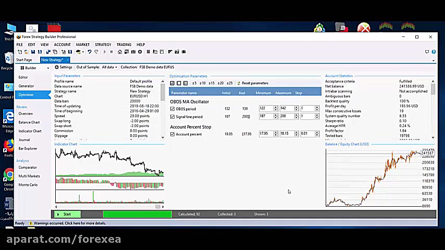Adjust Account percent step spinner
The height and width of the screenshot is (250, 445).
click(x=317, y=134)
